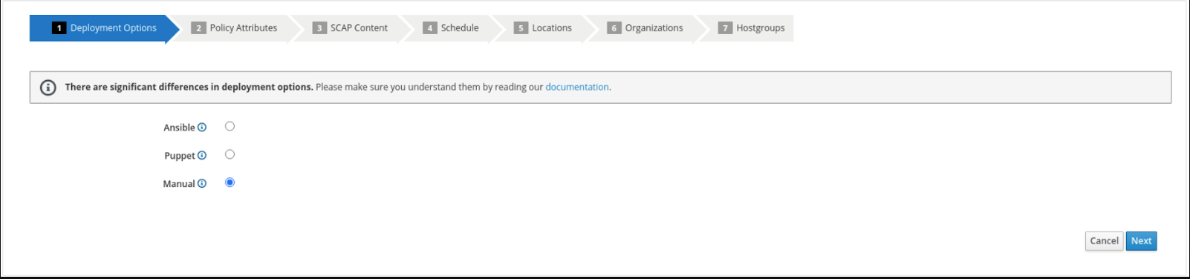Open info tooltip next to Ansible

coord(202,128)
